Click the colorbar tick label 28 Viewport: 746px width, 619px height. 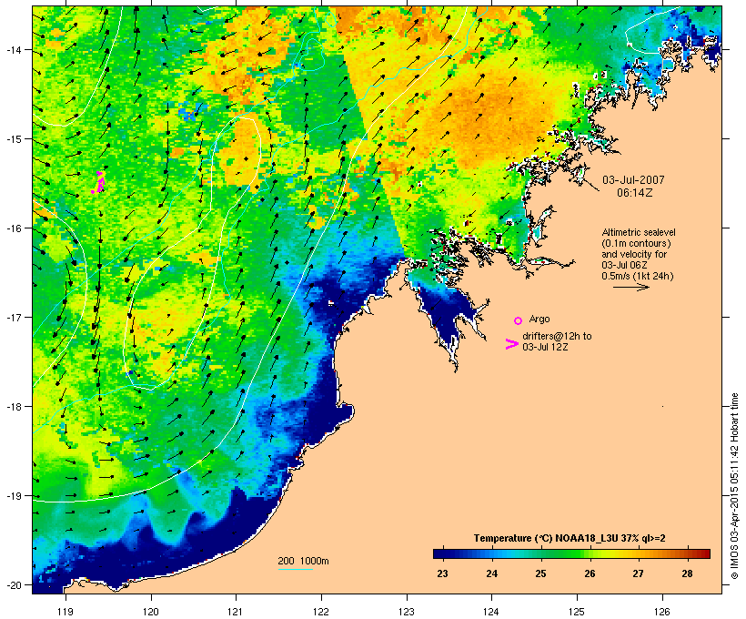[x=687, y=573]
